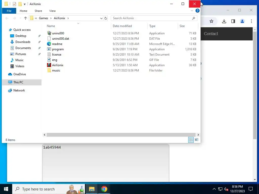Screen dimensions: 259x194
Task: Select the readme Edge HTML file icon
Action: 49,44
